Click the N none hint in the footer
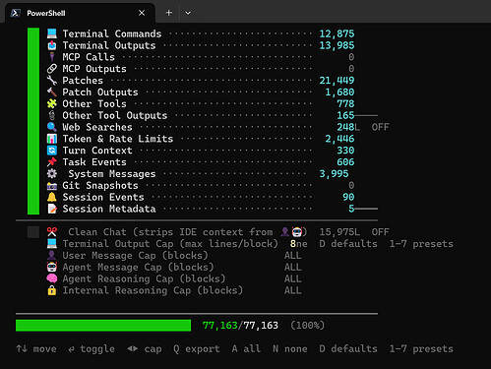Image resolution: width=491 pixels, height=369 pixels. point(290,349)
